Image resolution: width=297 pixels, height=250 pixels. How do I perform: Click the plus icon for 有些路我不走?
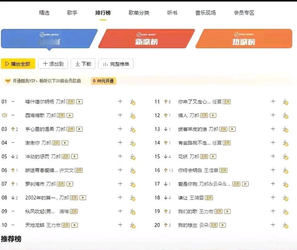273,142
